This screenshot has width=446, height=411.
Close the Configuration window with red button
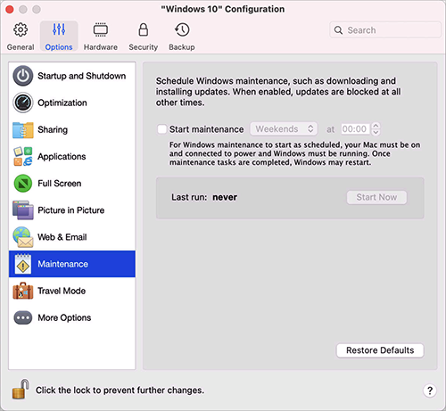pyautogui.click(x=10, y=10)
